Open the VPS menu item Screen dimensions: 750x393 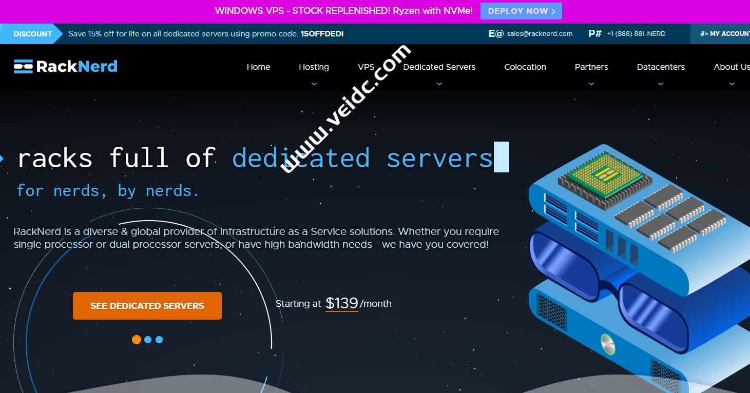[366, 67]
